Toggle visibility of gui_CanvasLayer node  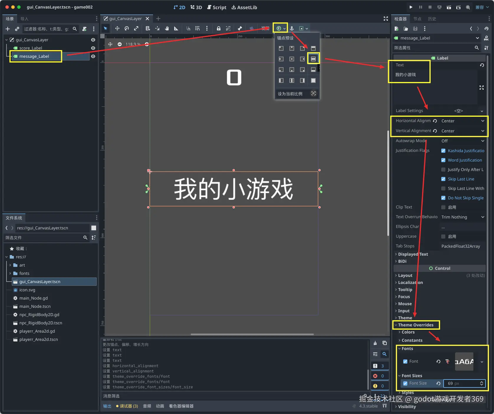pyautogui.click(x=93, y=40)
